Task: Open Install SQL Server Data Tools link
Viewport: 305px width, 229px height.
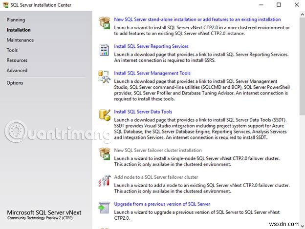Action: 143,112
